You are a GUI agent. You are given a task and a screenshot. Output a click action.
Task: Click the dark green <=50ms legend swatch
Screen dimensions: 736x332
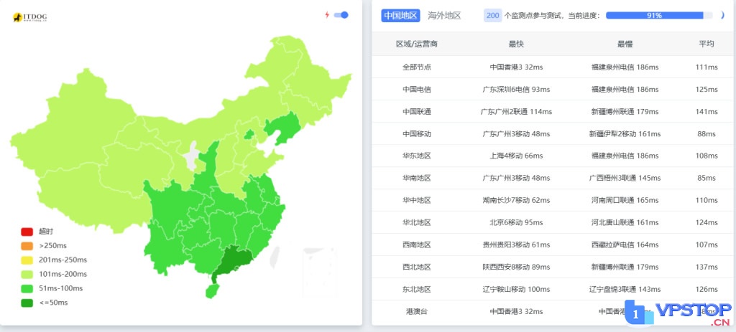tap(27, 303)
